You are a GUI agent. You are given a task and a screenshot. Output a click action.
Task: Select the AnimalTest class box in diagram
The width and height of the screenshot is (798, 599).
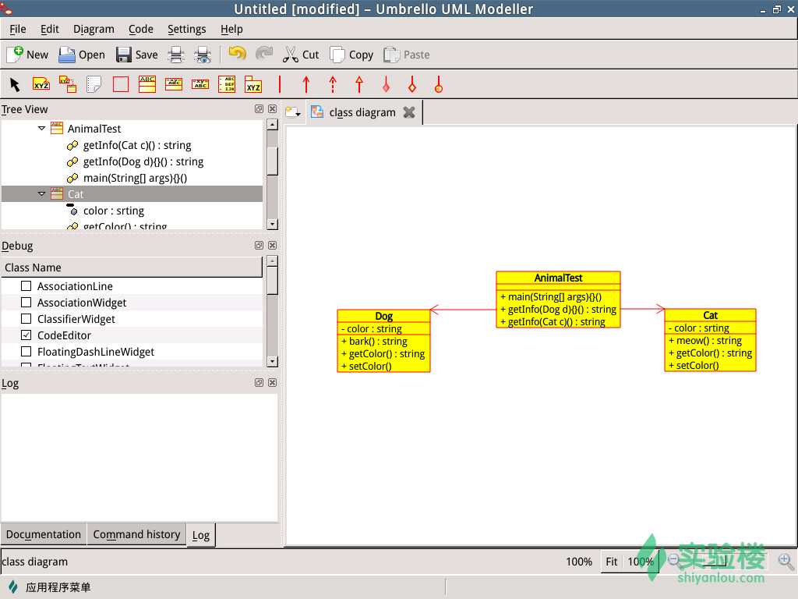(x=558, y=299)
